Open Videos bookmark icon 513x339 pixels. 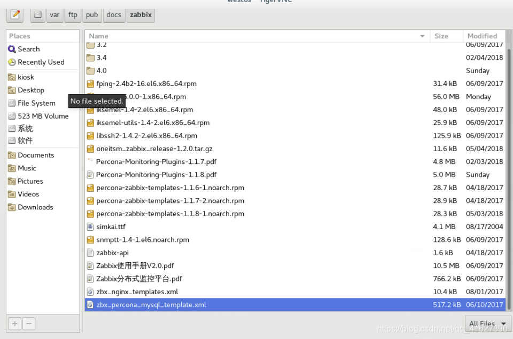click(x=12, y=194)
